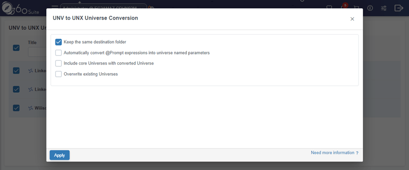Click Apply to start conversion
This screenshot has width=409, height=170.
[x=60, y=155]
